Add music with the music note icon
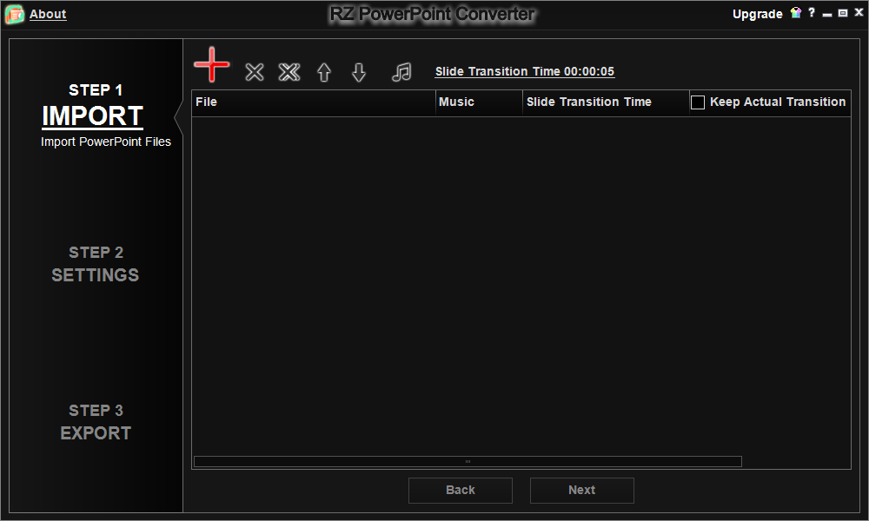This screenshot has width=869, height=521. pyautogui.click(x=401, y=72)
